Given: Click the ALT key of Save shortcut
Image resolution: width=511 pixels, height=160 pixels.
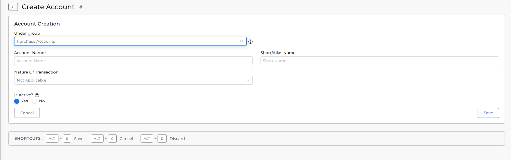Looking at the screenshot, I should click(52, 138).
